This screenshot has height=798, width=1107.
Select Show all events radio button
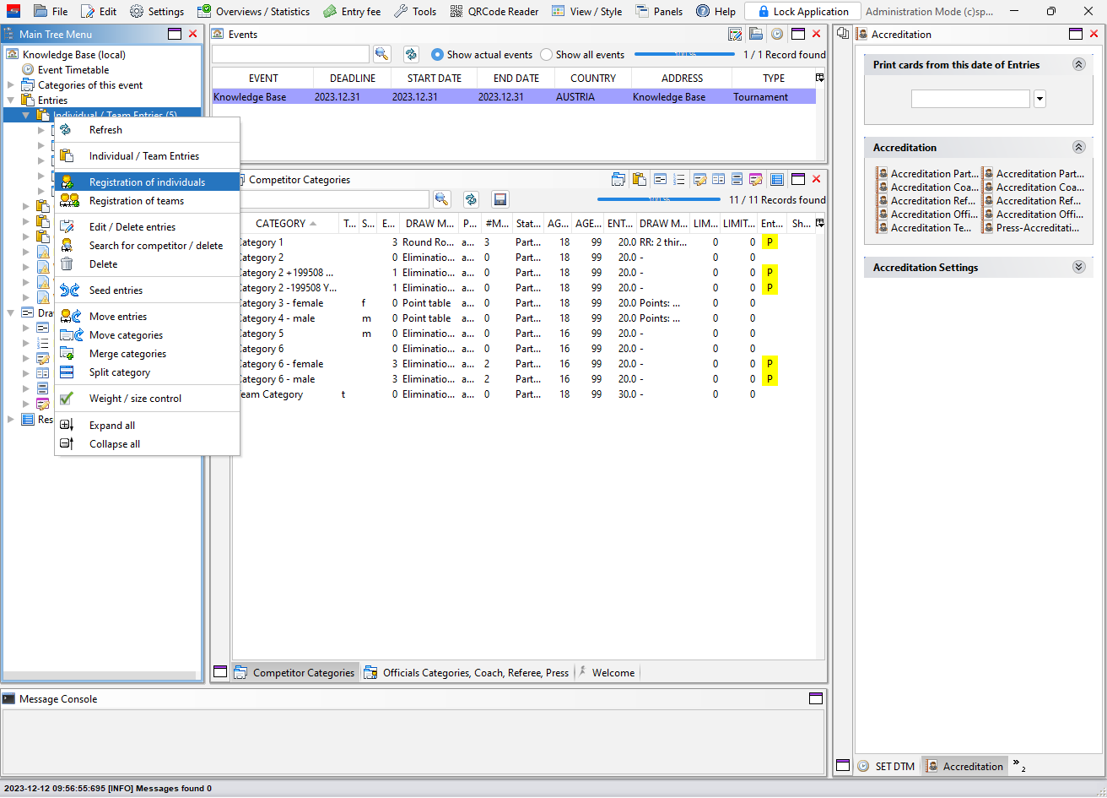click(546, 54)
